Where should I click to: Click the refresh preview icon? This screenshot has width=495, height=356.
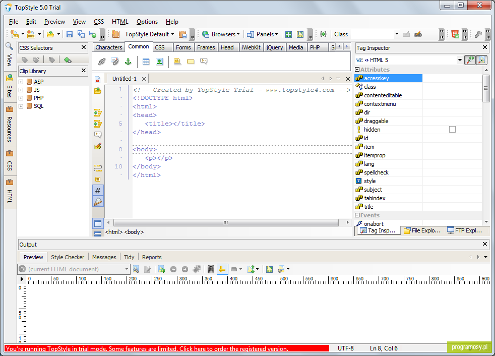click(x=162, y=269)
